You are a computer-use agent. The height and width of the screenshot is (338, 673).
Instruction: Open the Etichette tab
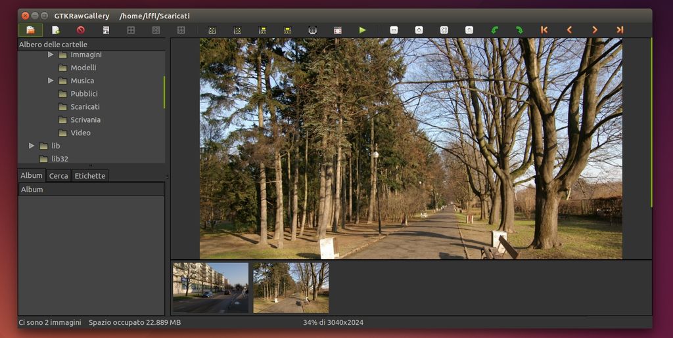(89, 176)
